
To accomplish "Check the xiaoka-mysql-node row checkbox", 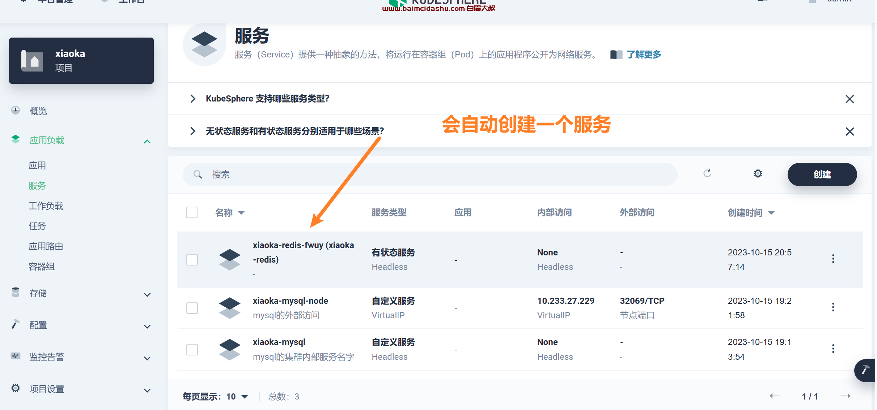I will point(192,308).
